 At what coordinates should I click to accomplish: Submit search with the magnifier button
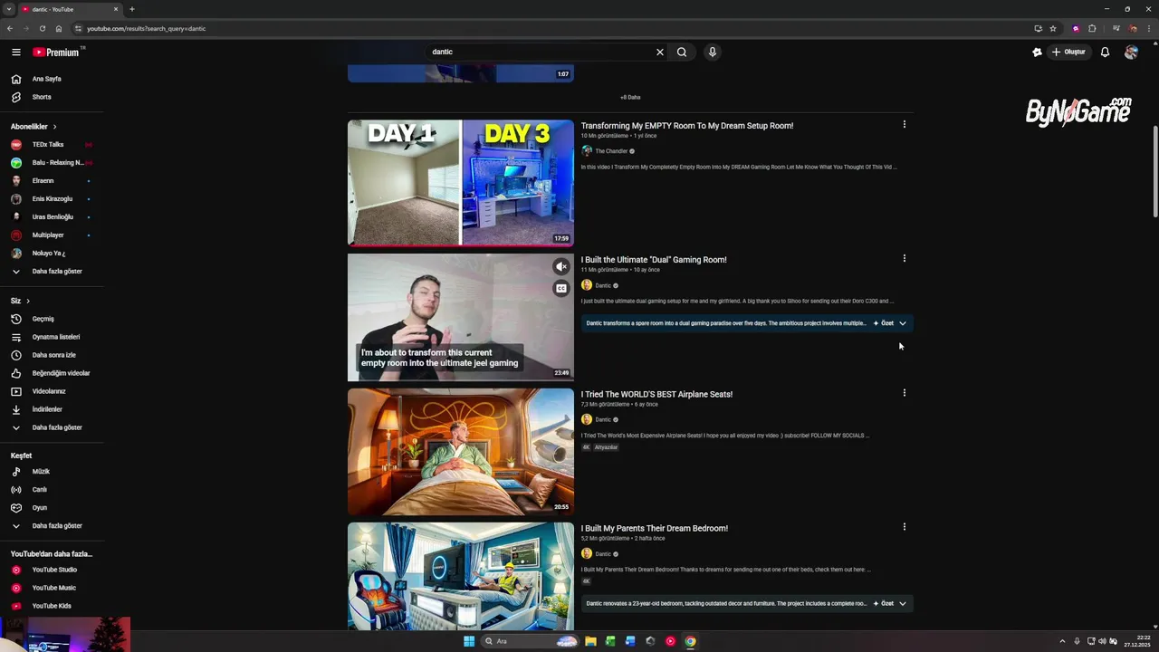pyautogui.click(x=682, y=52)
